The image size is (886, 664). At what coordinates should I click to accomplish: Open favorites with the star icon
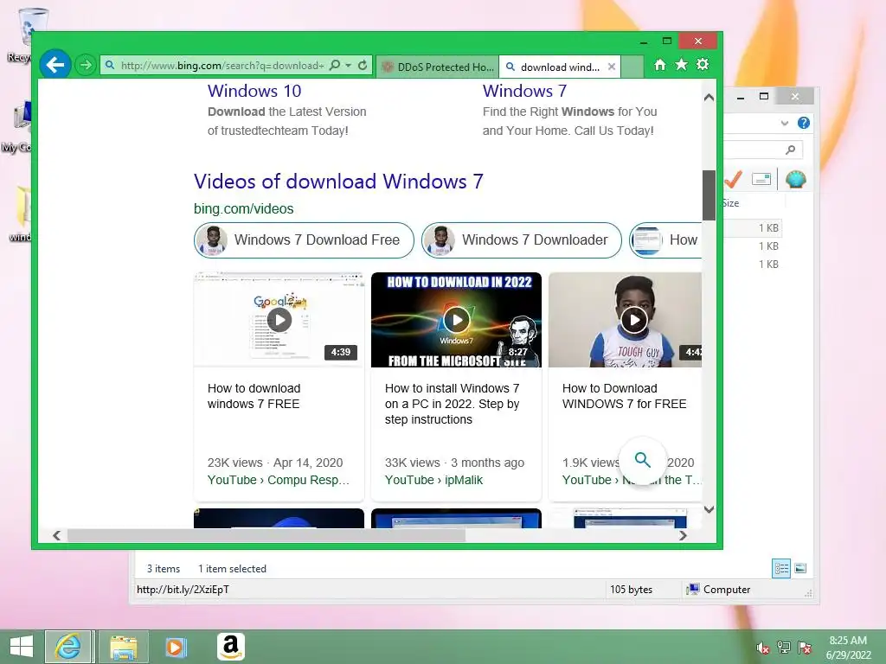682,65
